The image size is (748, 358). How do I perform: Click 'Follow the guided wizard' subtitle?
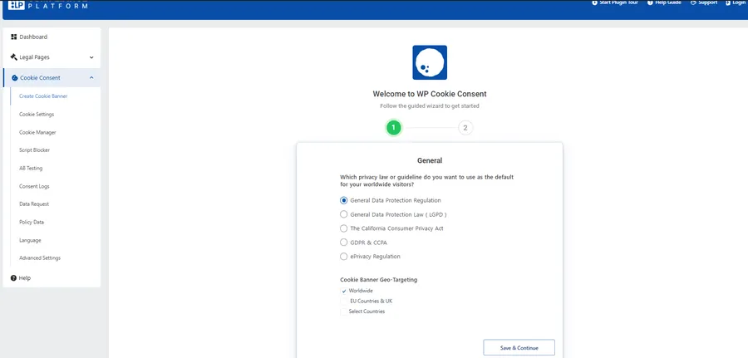(x=430, y=105)
